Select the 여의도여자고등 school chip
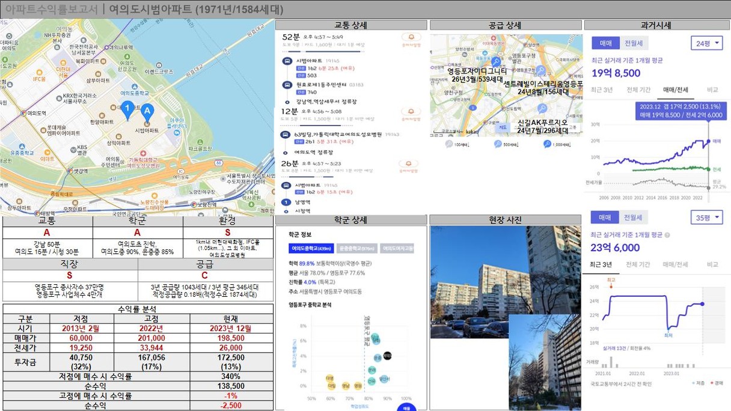 [x=397, y=248]
